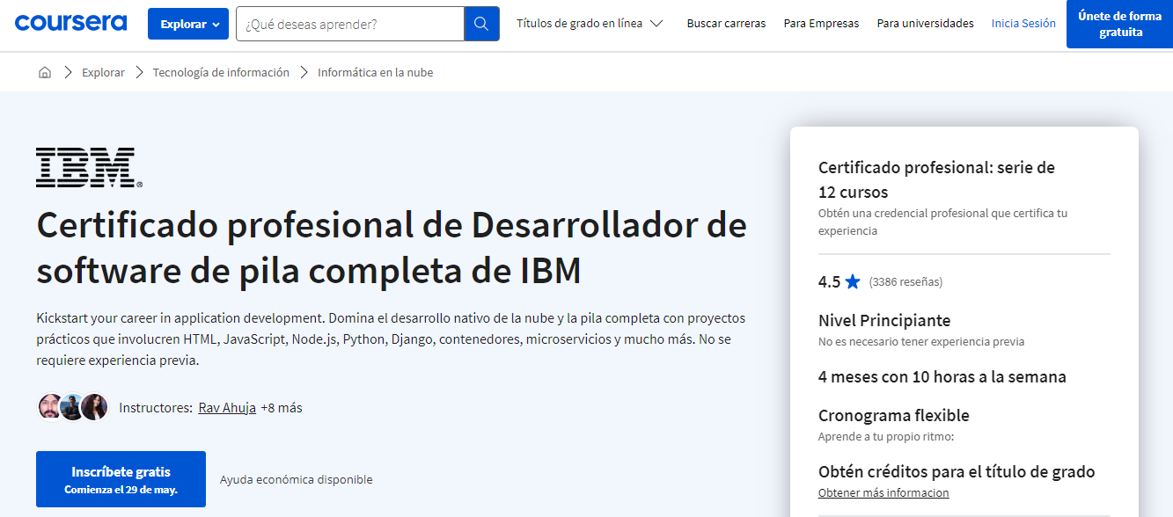
Task: Open the second instructor avatar
Action: tap(72, 406)
